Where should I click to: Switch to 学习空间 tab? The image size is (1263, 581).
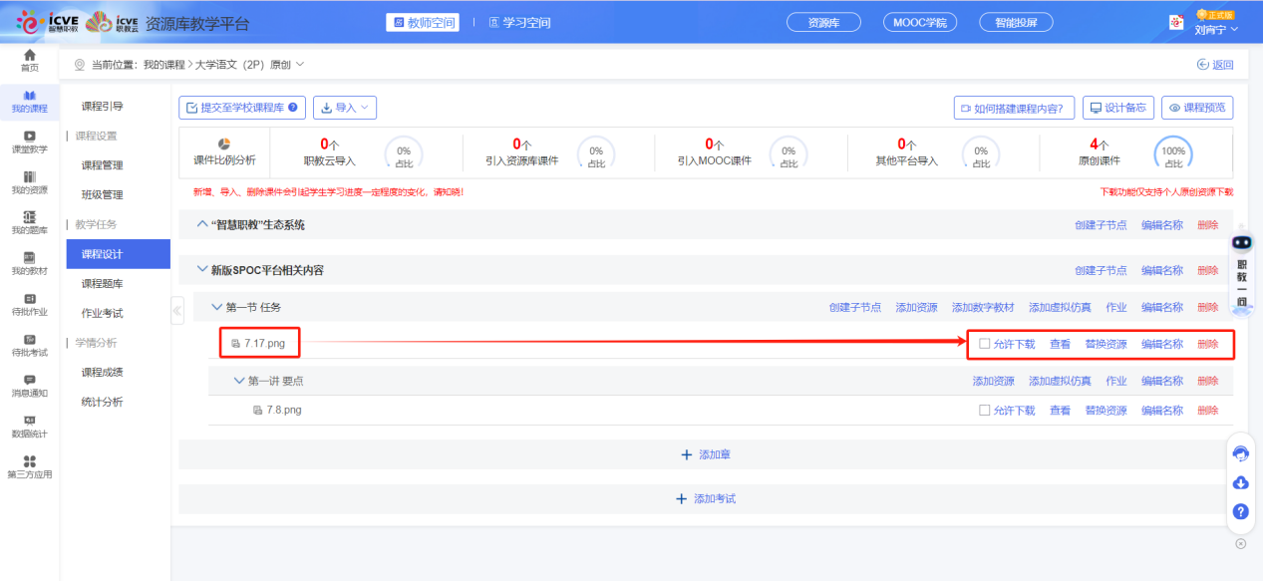coord(519,22)
